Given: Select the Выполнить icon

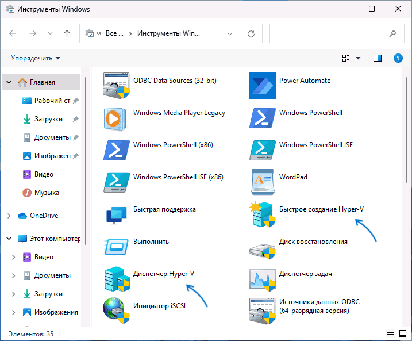Looking at the screenshot, I should 117,247.
